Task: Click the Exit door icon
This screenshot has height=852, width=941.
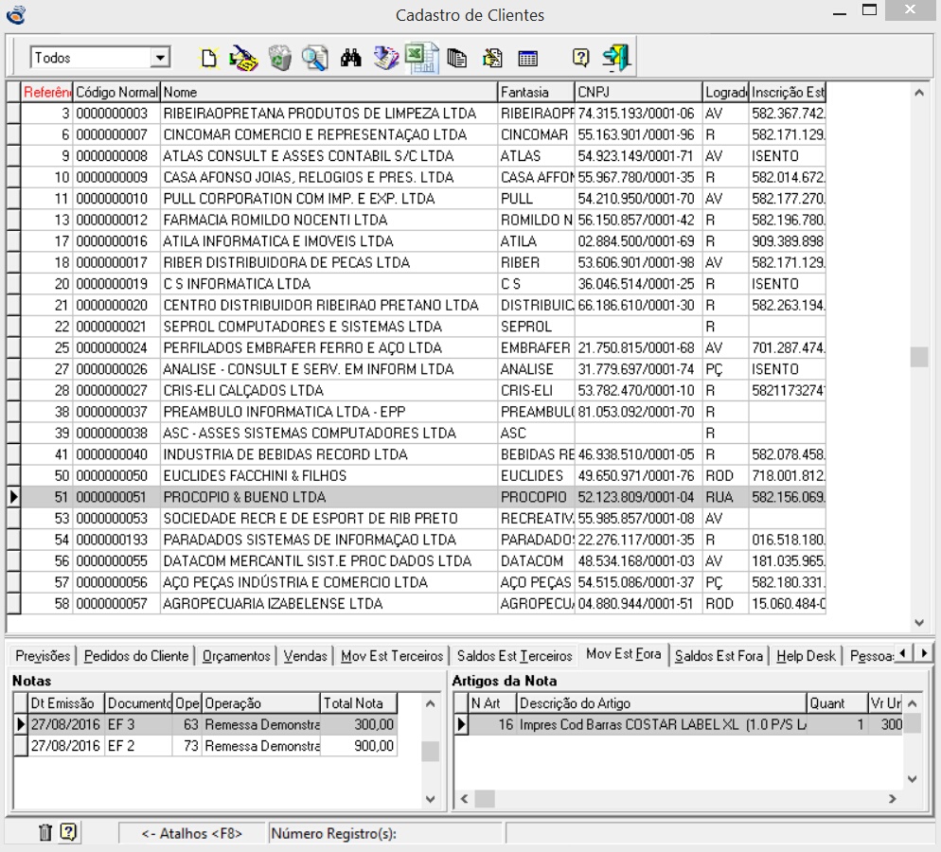Action: (616, 58)
